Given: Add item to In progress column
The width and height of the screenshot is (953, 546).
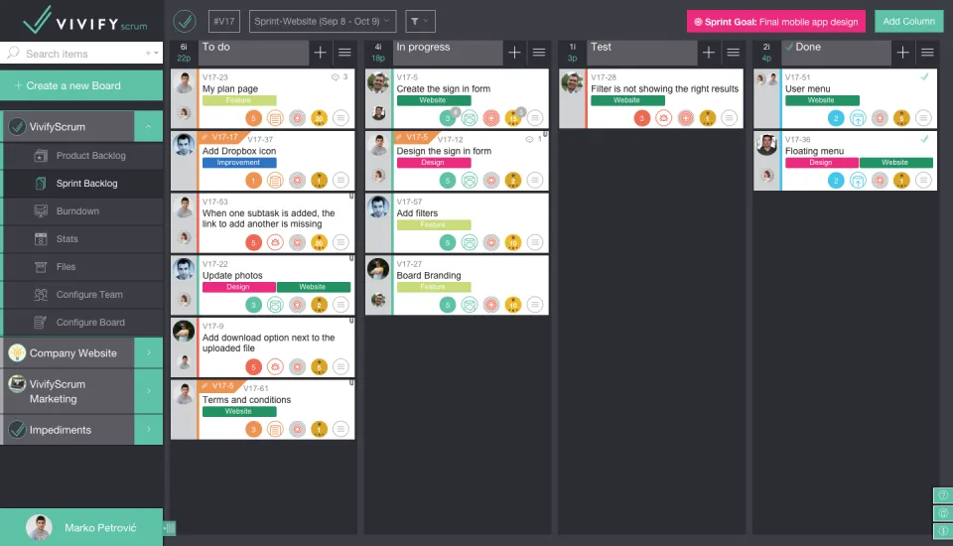Looking at the screenshot, I should tap(514, 53).
